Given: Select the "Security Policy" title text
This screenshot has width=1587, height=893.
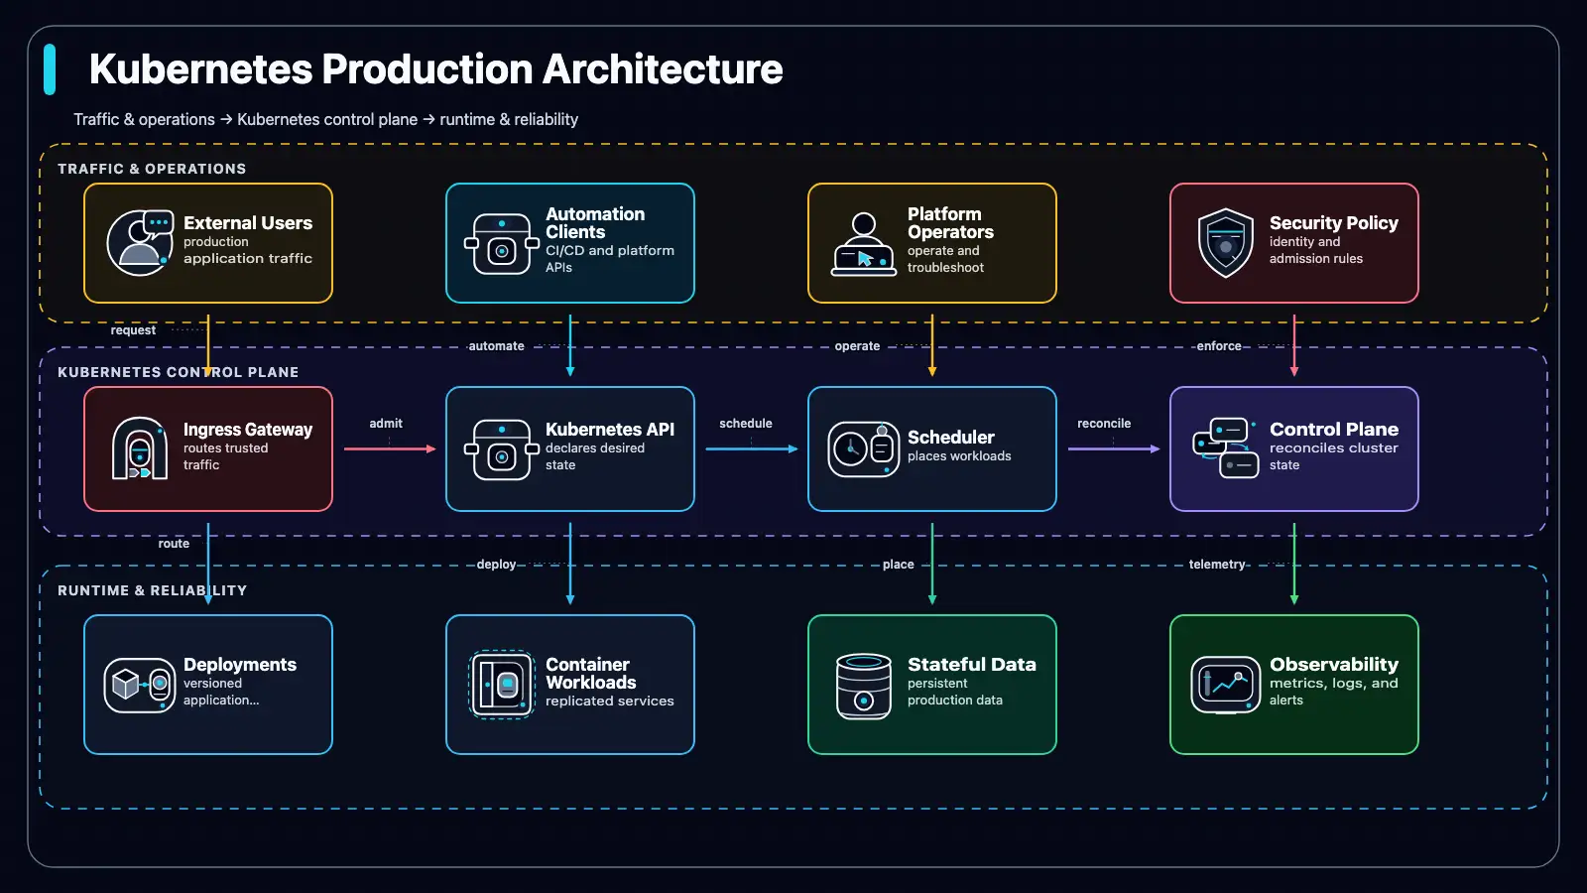Looking at the screenshot, I should pyautogui.click(x=1334, y=223).
